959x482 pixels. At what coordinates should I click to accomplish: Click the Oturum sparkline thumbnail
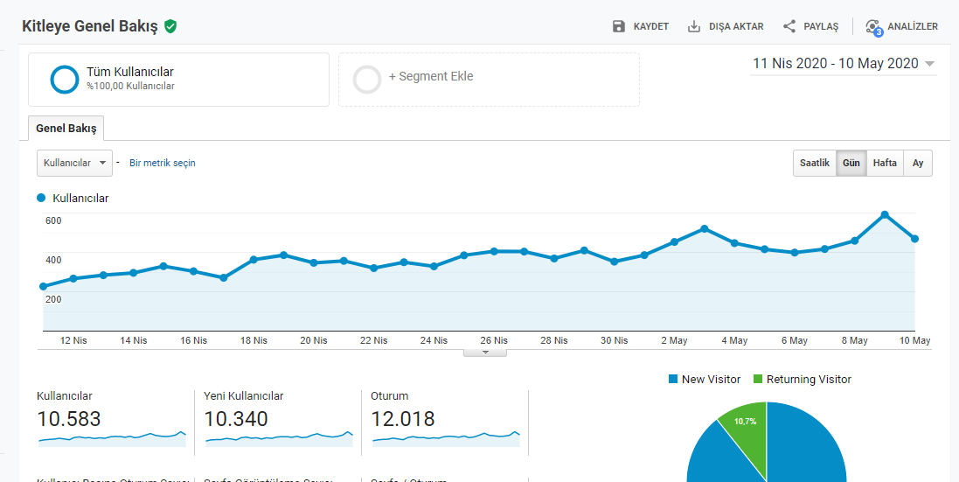(446, 438)
